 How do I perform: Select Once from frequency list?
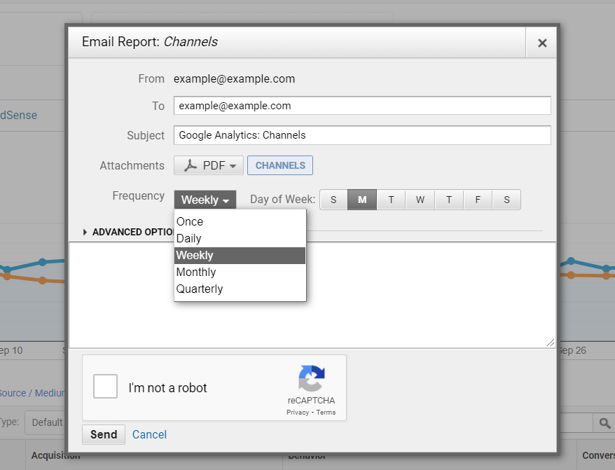[x=240, y=221]
